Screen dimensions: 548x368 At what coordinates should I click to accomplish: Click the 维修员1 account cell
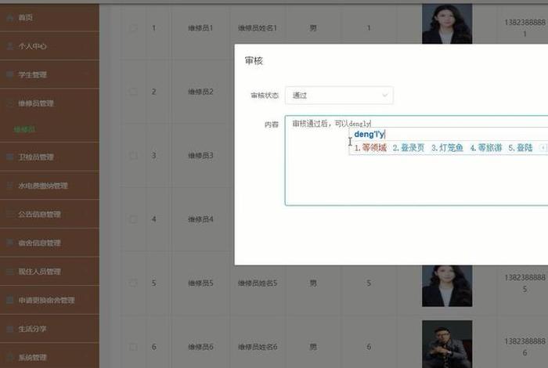tap(200, 28)
